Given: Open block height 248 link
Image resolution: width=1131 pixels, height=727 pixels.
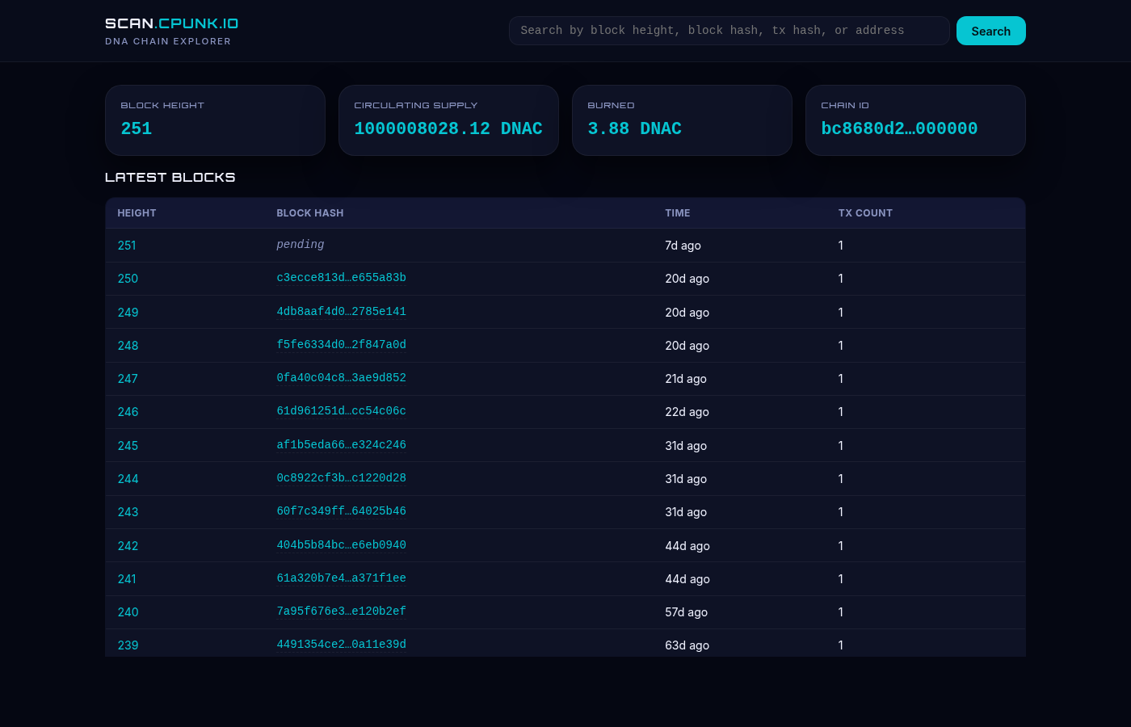Looking at the screenshot, I should [x=128, y=346].
